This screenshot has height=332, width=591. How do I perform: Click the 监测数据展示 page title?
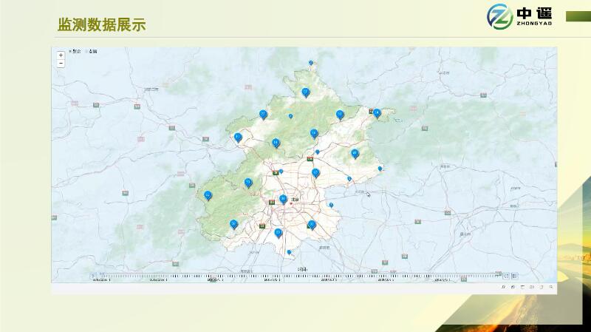click(x=102, y=25)
